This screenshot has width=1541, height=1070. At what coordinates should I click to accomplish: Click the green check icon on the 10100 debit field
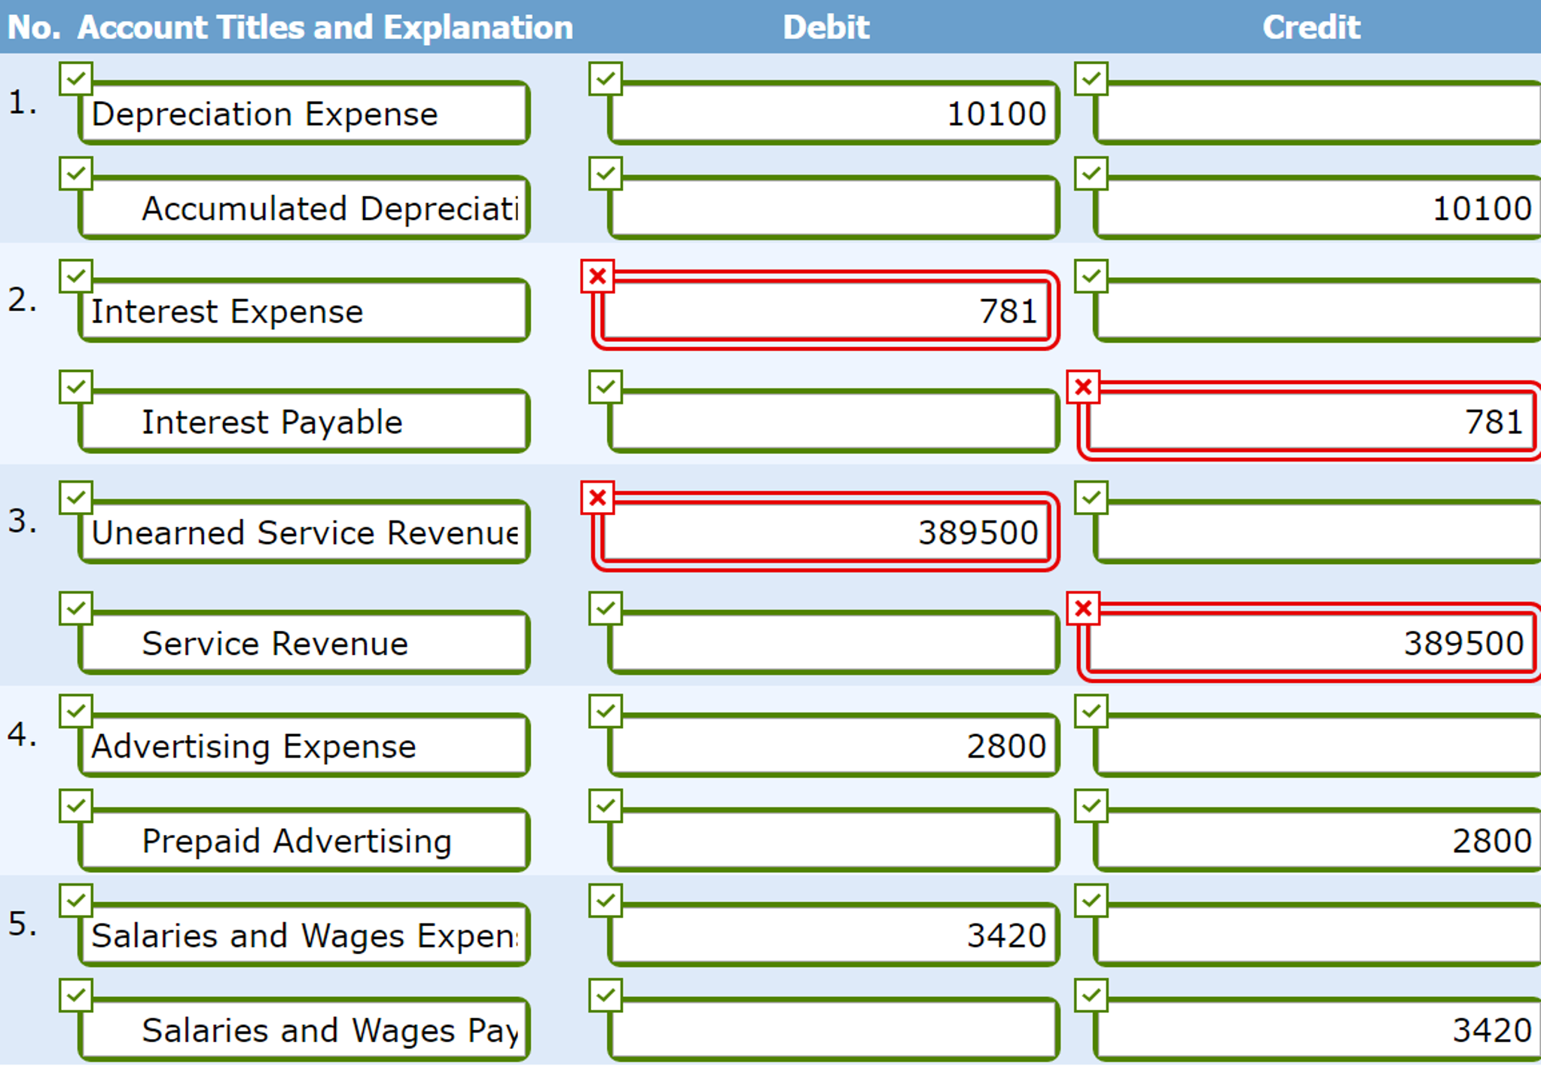(606, 78)
